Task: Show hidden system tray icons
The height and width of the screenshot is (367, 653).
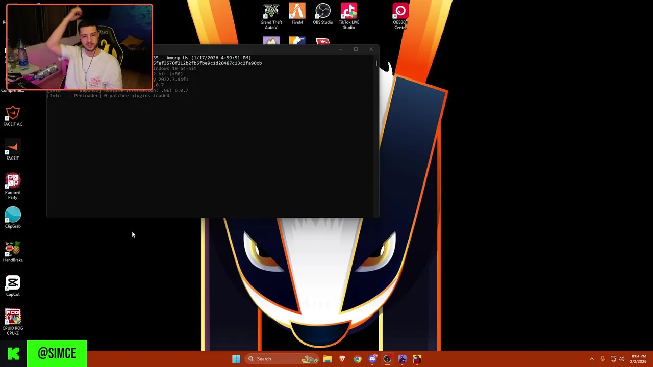Action: [592, 359]
